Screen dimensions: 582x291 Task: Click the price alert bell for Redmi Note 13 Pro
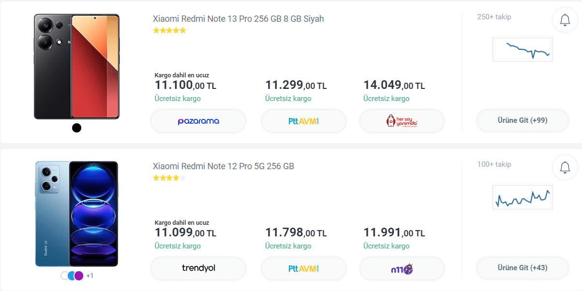point(565,20)
